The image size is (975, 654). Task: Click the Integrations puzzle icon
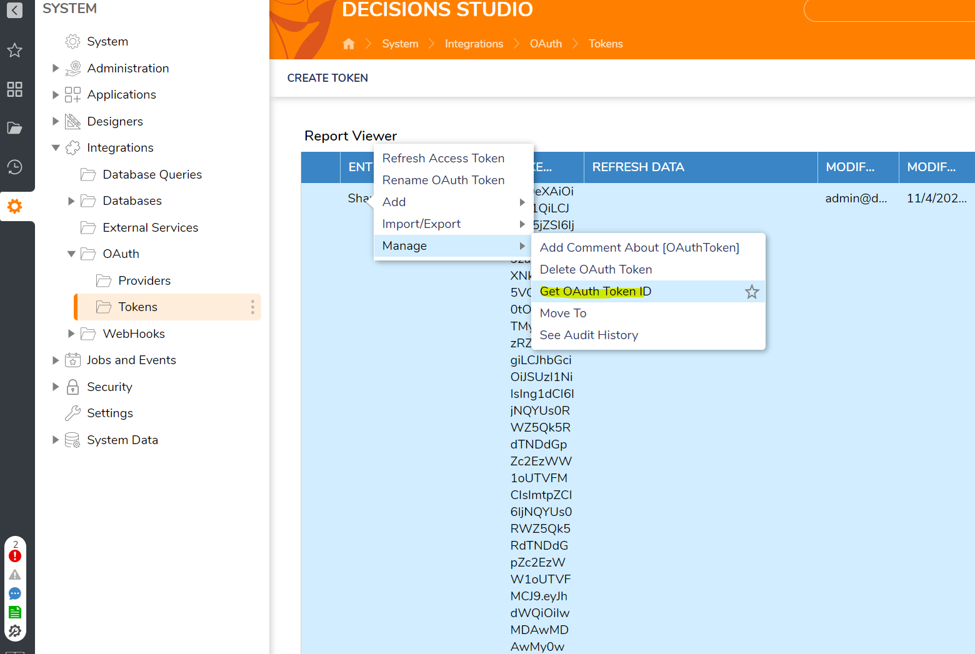(73, 147)
